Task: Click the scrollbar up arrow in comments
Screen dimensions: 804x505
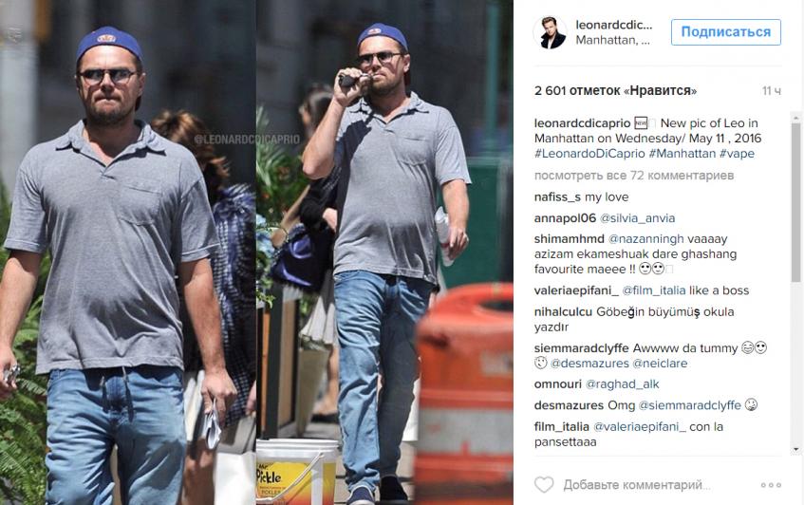Action: point(795,118)
